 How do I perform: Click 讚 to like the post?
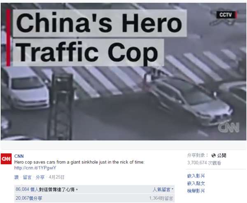pyautogui.click(x=16, y=177)
